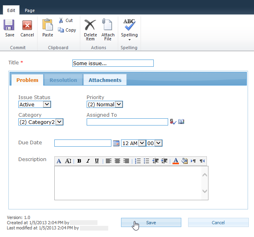Set right-to-left text direction

[202, 161]
